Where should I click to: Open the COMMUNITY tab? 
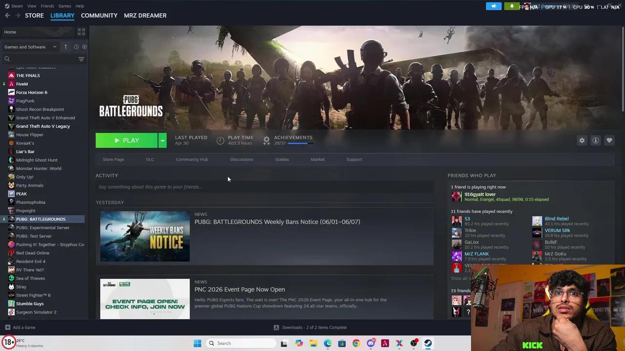pyautogui.click(x=99, y=16)
